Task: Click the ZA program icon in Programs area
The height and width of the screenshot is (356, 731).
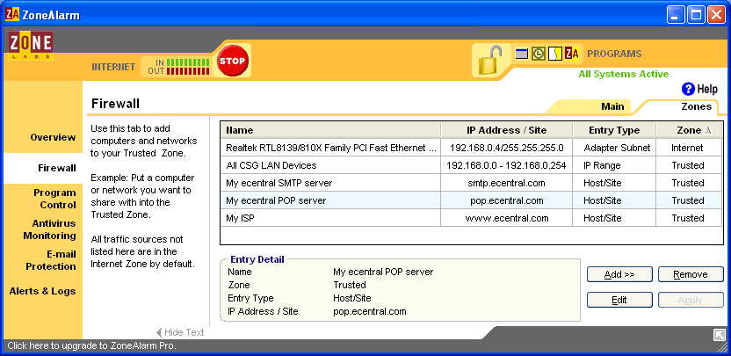Action: 571,54
